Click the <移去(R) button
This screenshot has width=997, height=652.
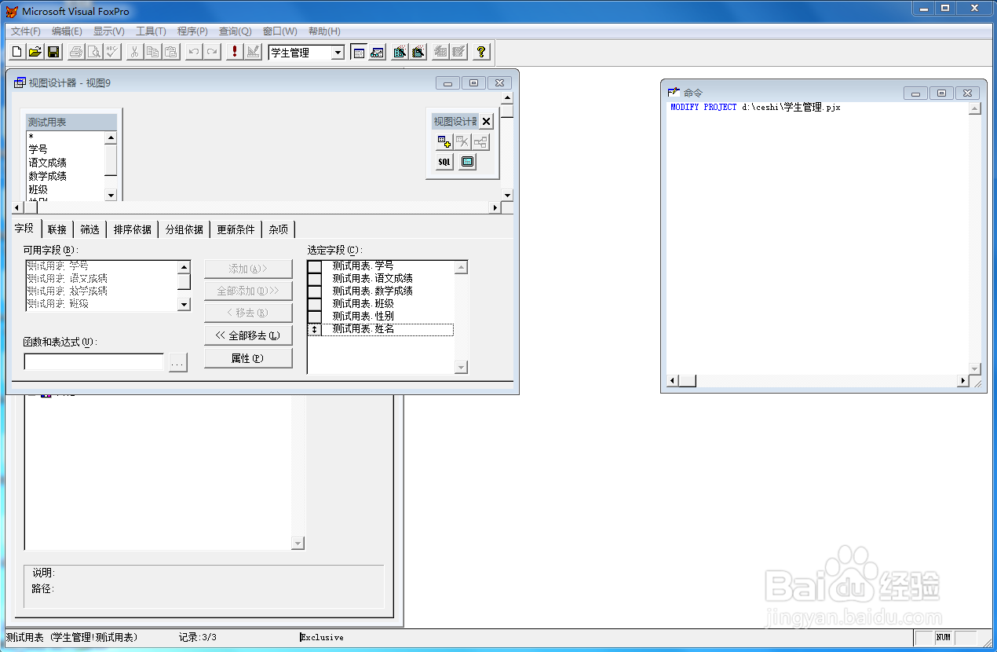(248, 313)
